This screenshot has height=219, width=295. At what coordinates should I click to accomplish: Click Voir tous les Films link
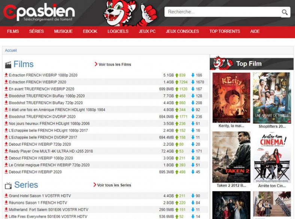[x=115, y=64]
